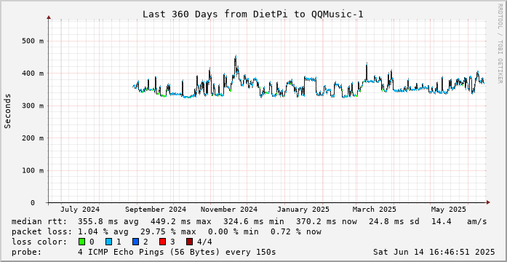Click the '1.04 % avg' packet loss value
Viewport: 507px width, 262px height.
103,231
